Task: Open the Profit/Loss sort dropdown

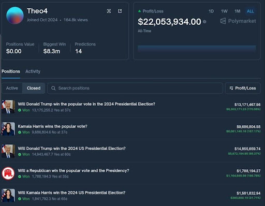Action: pyautogui.click(x=243, y=88)
